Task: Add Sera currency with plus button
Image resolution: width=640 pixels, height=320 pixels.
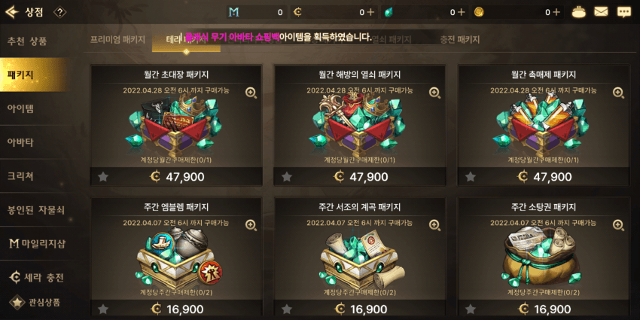Action: coord(370,12)
